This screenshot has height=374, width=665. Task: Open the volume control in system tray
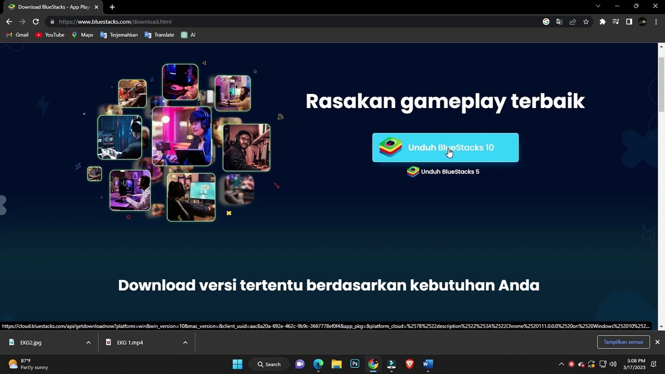click(613, 364)
